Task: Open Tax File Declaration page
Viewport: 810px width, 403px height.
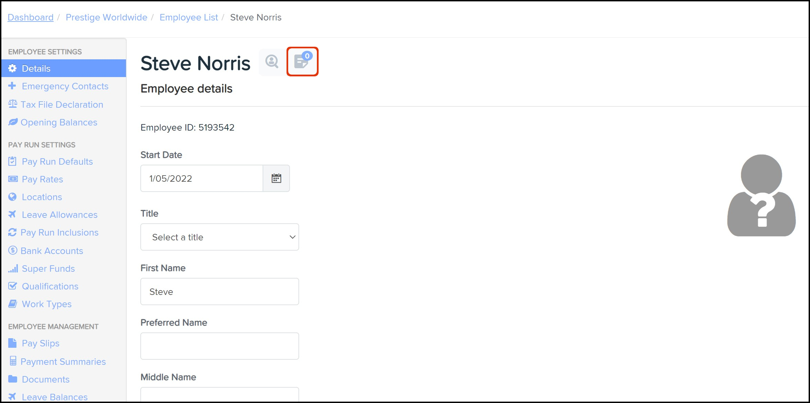Action: (61, 105)
